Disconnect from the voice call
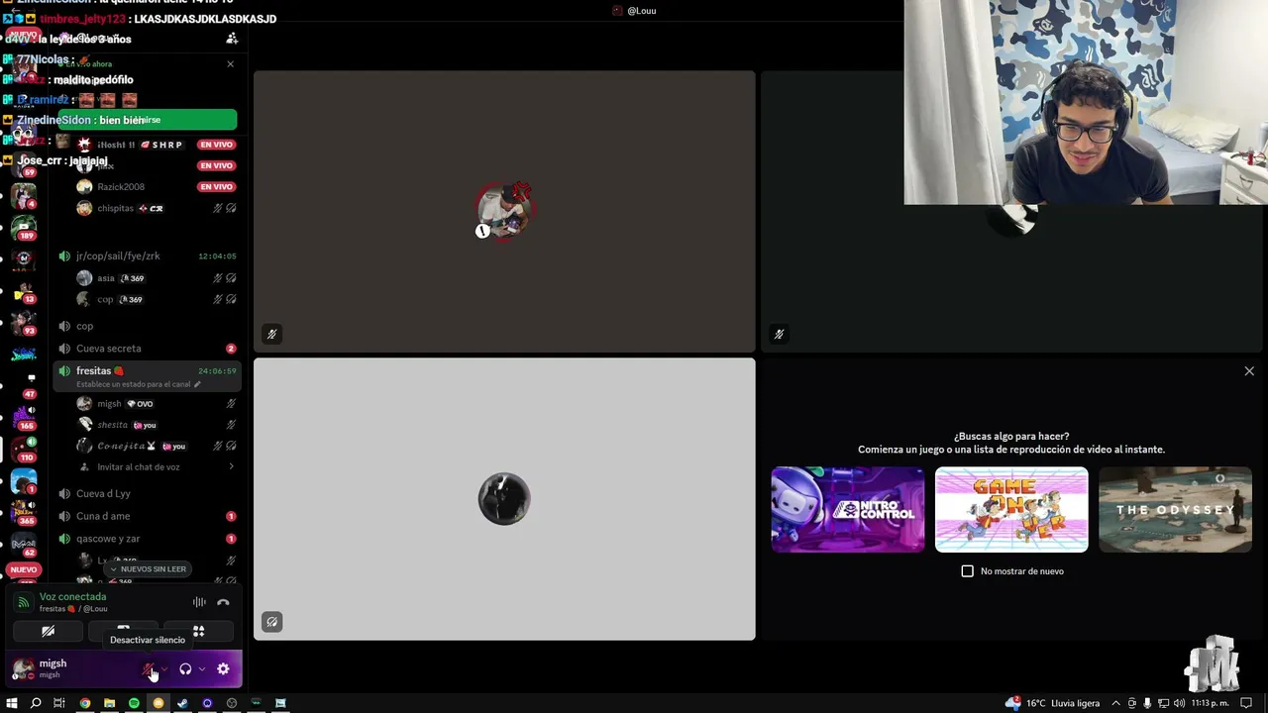The image size is (1268, 713). click(223, 602)
